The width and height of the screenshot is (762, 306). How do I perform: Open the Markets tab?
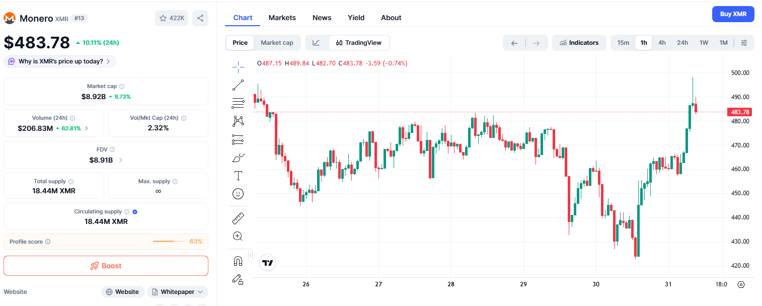(x=282, y=18)
